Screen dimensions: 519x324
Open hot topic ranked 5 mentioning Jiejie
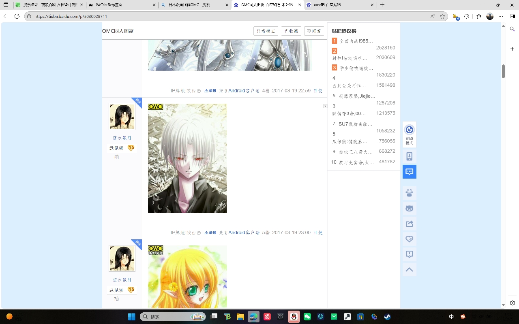(356, 96)
